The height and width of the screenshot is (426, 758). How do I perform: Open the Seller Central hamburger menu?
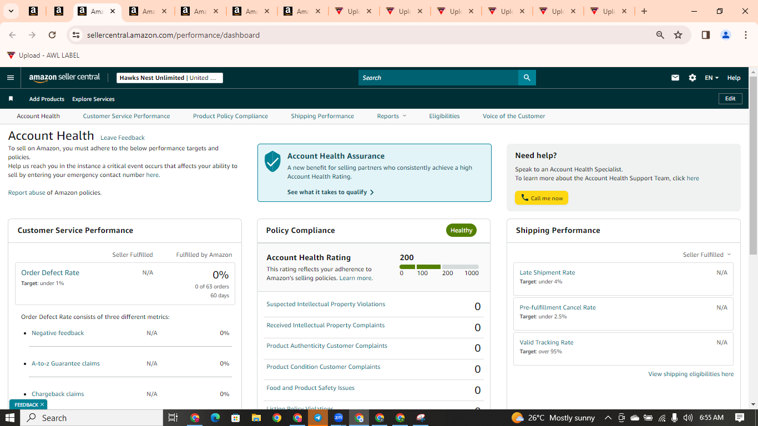click(x=10, y=78)
